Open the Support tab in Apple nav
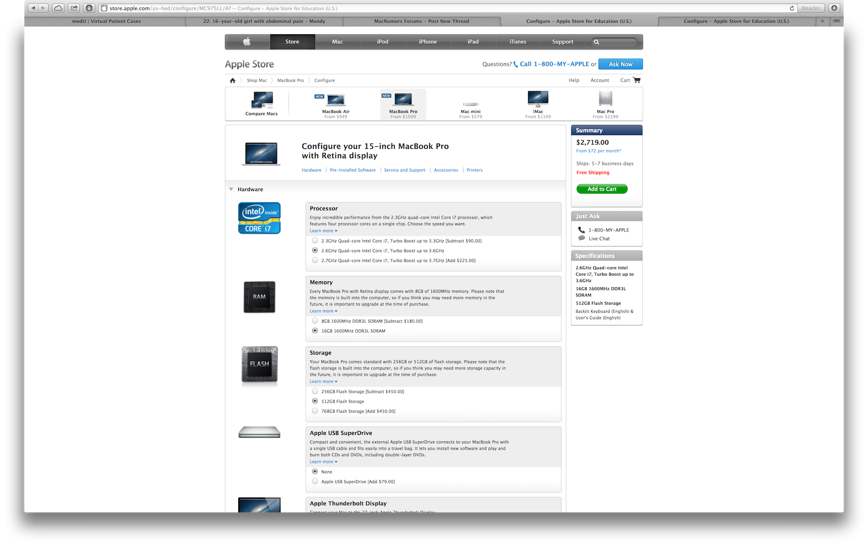Screen dimensions: 868x546 (x=562, y=42)
